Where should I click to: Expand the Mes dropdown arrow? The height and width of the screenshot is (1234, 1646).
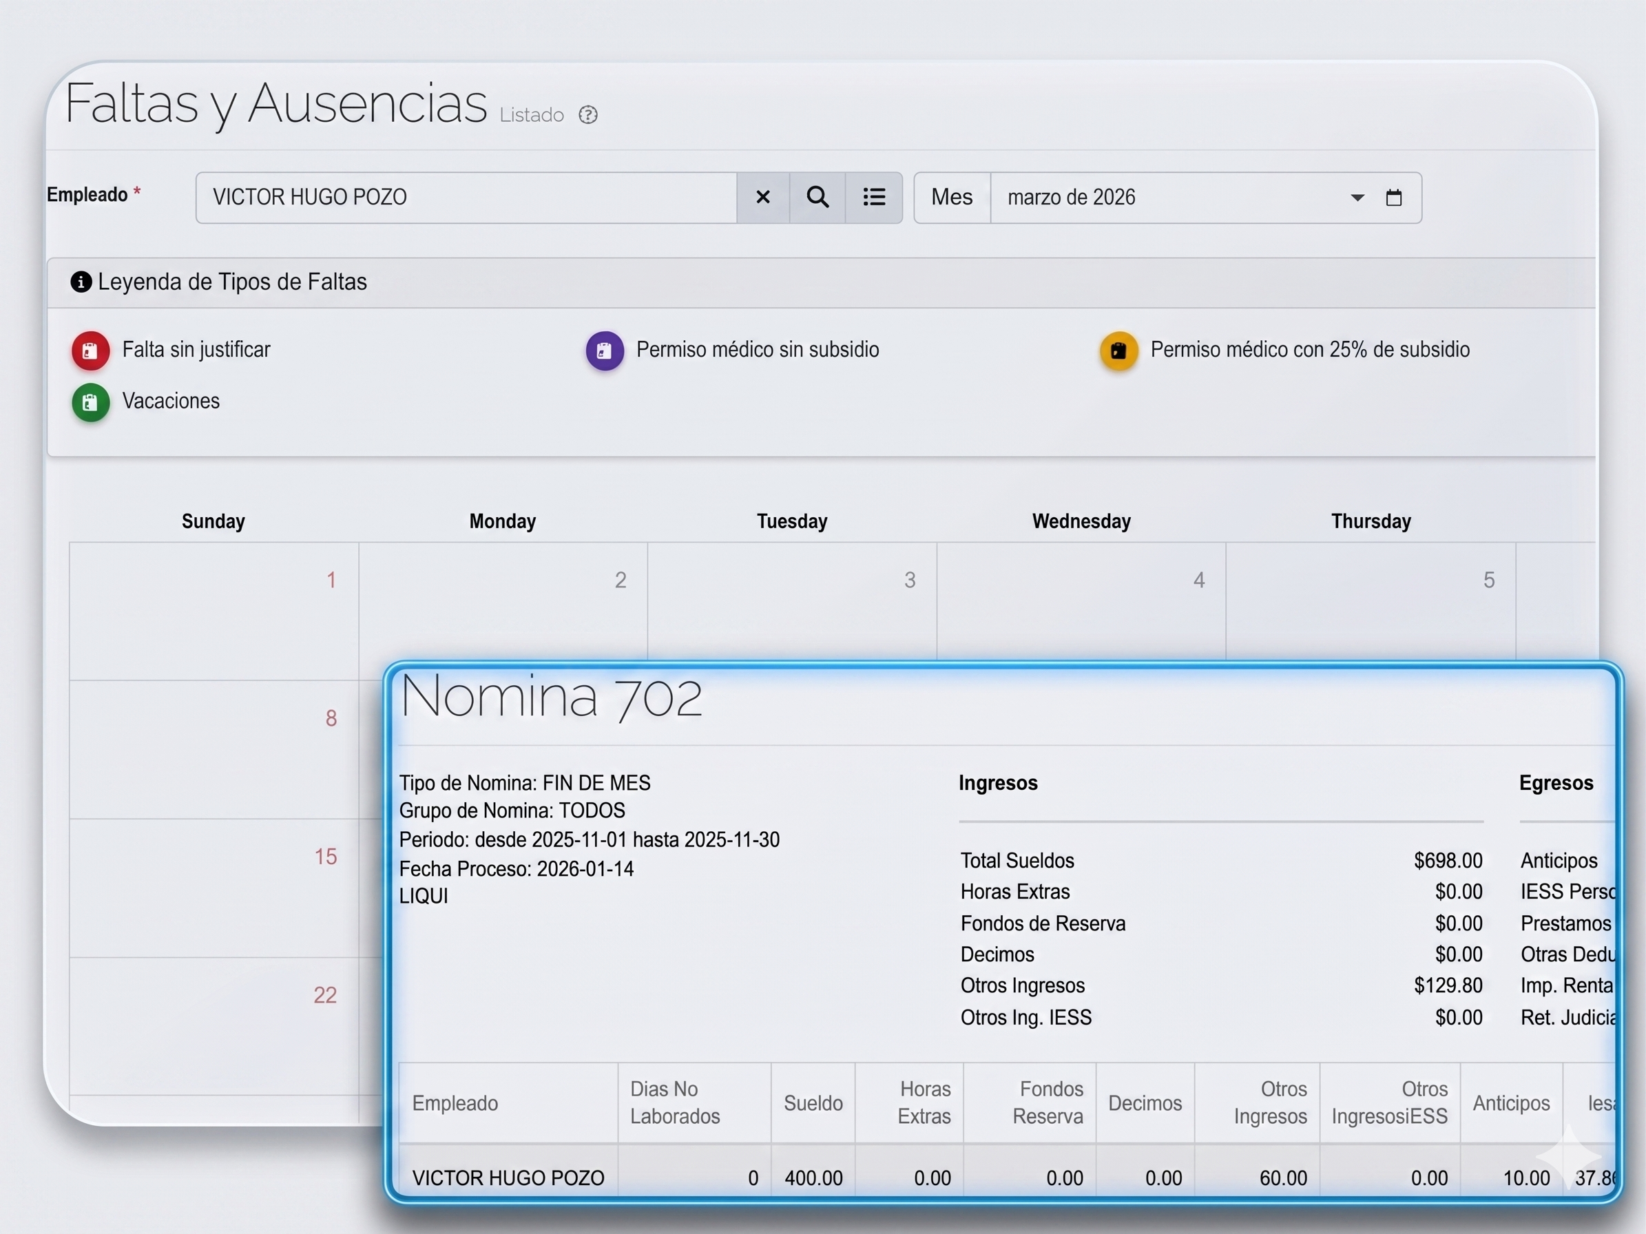click(1357, 198)
